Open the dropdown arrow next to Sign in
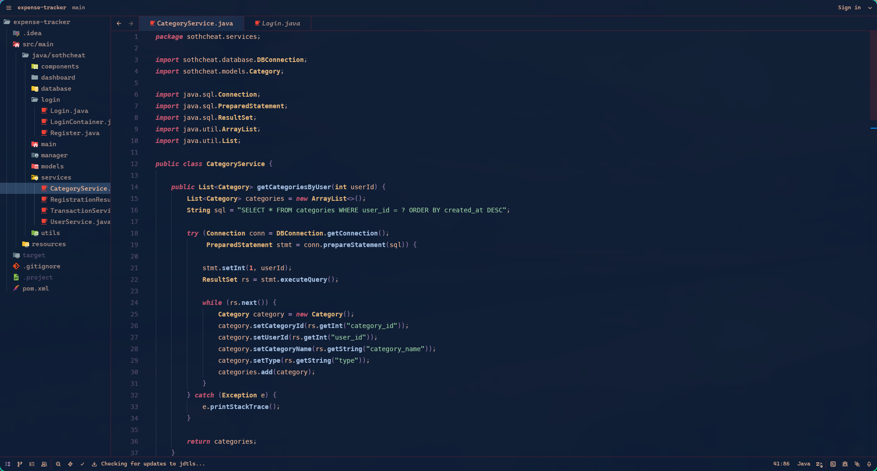 pyautogui.click(x=870, y=7)
